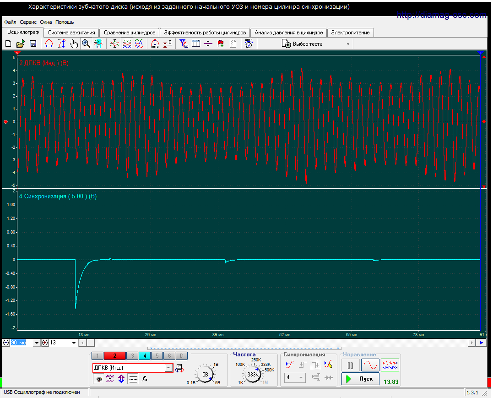Click the horizontal timeline scrollbar thumb
Screen dimensions: 493x398
pyautogui.click(x=91, y=343)
